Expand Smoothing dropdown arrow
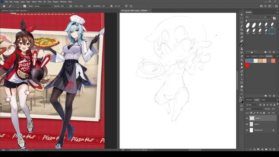 point(108,6)
